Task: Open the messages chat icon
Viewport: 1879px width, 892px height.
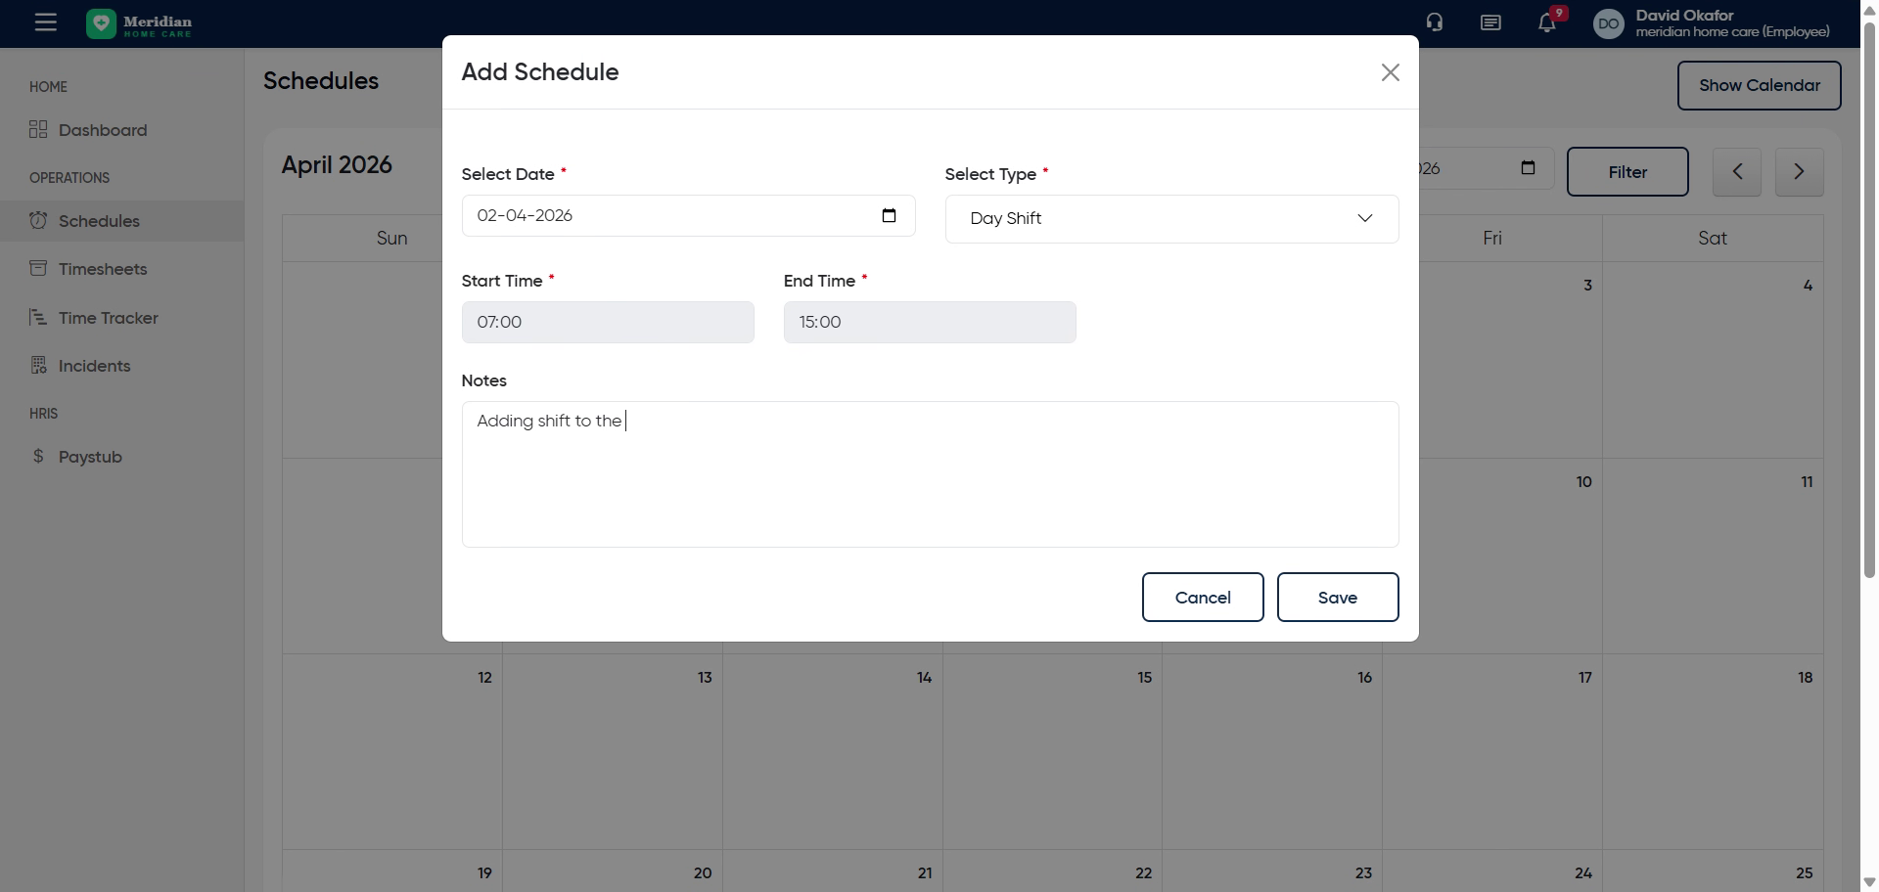Action: (x=1490, y=22)
